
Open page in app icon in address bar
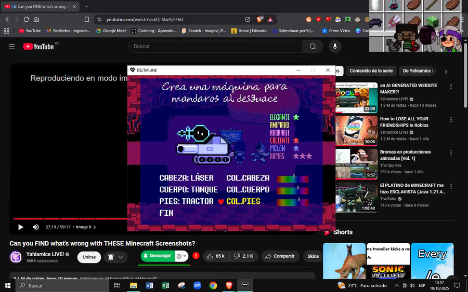click(x=248, y=19)
